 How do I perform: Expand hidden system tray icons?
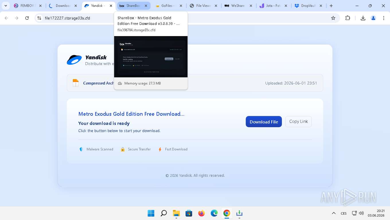[334, 213]
